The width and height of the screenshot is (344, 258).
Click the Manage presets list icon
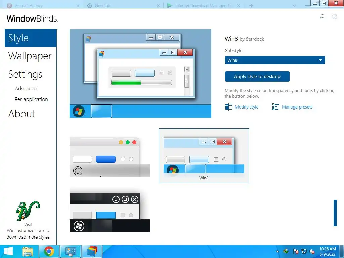275,107
